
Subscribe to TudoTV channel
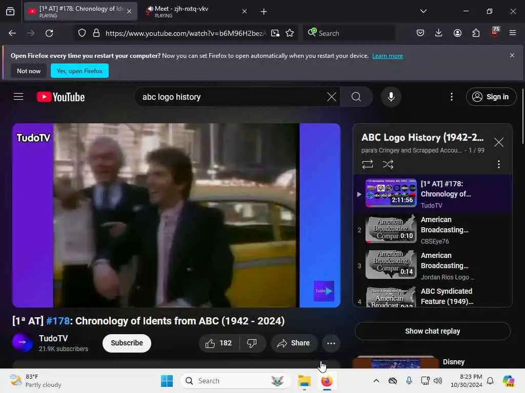click(x=127, y=343)
